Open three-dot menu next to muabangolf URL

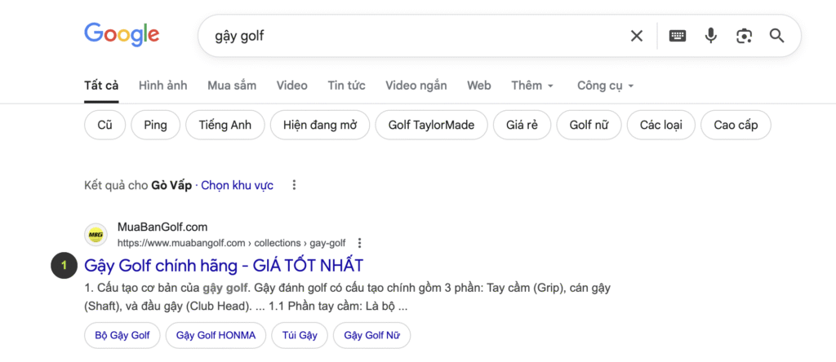click(x=360, y=243)
